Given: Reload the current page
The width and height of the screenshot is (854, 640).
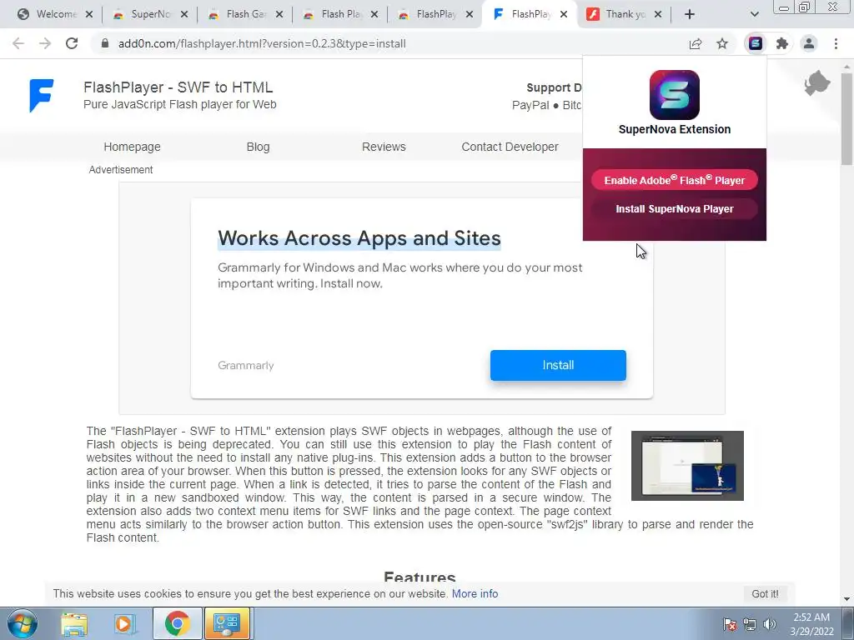Looking at the screenshot, I should (72, 43).
